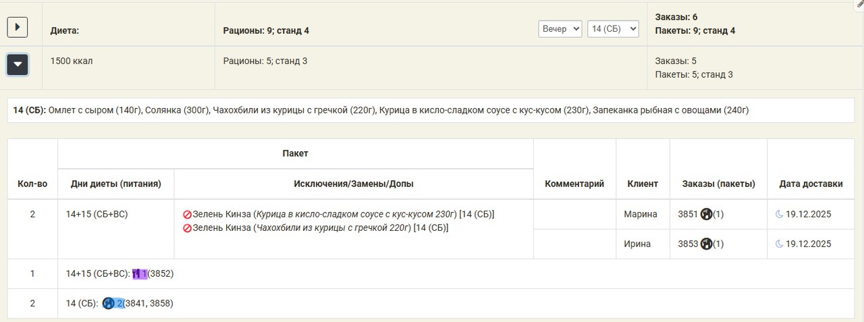Screen dimensions: 864x322
Task: Click order number 3853
Action: [688, 244]
